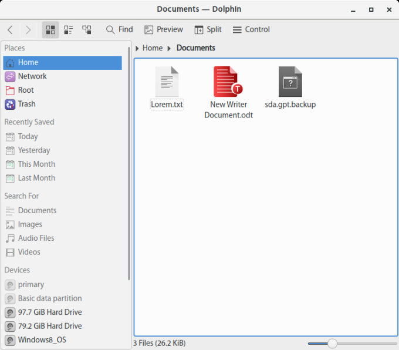Go back using the back arrow

(x=11, y=30)
